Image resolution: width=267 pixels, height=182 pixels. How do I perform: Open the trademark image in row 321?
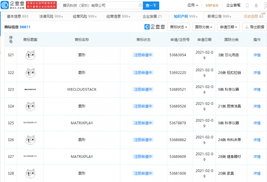[30, 55]
